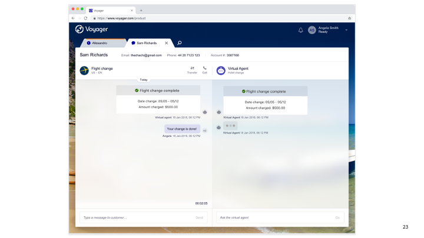Image resolution: width=424 pixels, height=238 pixels.
Task: Bookmark this page with the star
Action: pyautogui.click(x=349, y=18)
